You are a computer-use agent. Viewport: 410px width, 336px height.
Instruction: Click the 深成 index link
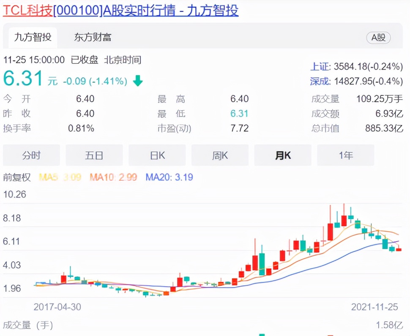point(319,81)
